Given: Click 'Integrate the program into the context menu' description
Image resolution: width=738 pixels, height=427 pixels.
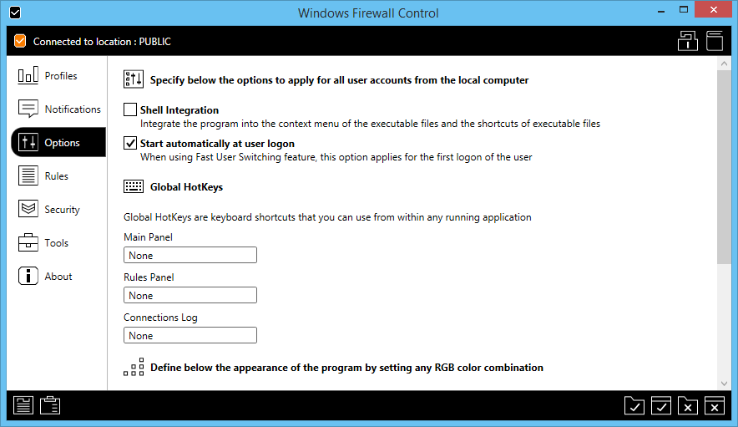Looking at the screenshot, I should (x=370, y=124).
